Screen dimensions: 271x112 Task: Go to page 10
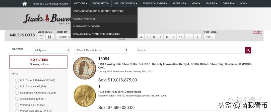coord(180,37)
